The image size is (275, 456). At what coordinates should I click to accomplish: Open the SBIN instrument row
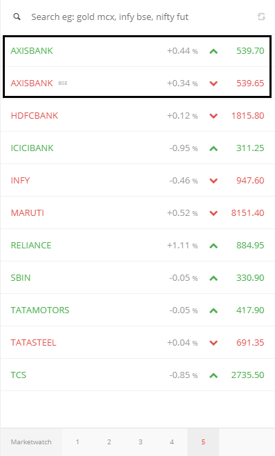138,278
